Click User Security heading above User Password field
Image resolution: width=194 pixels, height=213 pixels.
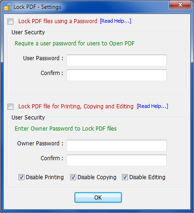(x=28, y=32)
